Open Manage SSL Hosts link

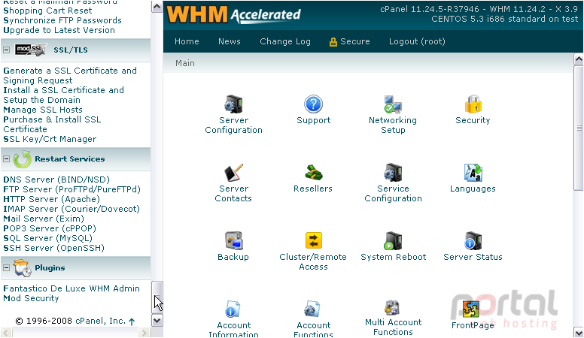coord(43,110)
